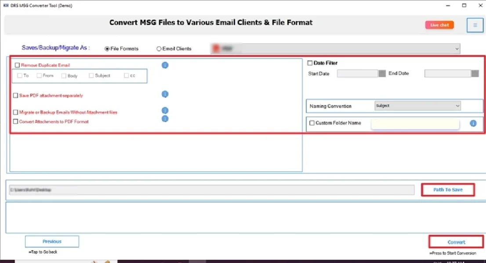Image resolution: width=486 pixels, height=263 pixels.
Task: Select the File Formats radio option
Action: (107, 49)
